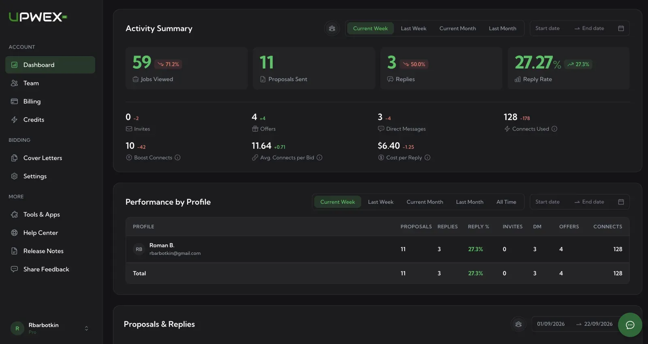The image size is (648, 344).
Task: Click the team filter icon beside Proposals & Replies
Action: point(518,324)
